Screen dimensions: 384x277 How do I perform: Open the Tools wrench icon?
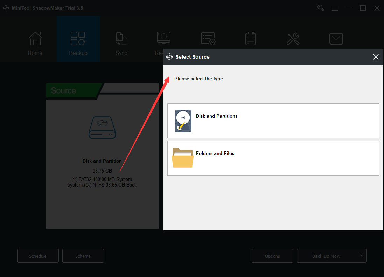click(293, 39)
